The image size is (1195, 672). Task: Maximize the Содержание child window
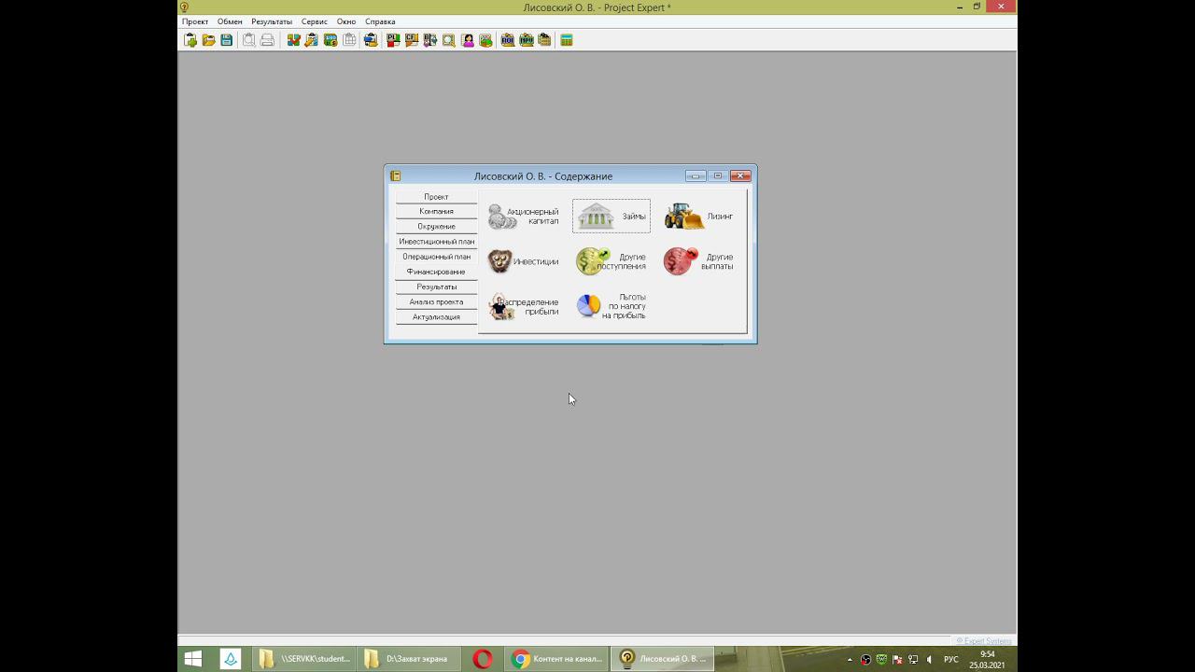718,175
